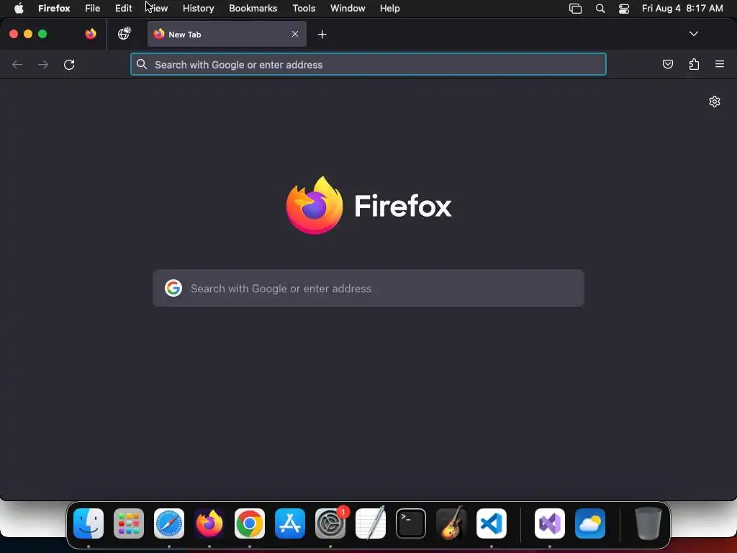Open App Store from the dock

click(x=290, y=523)
